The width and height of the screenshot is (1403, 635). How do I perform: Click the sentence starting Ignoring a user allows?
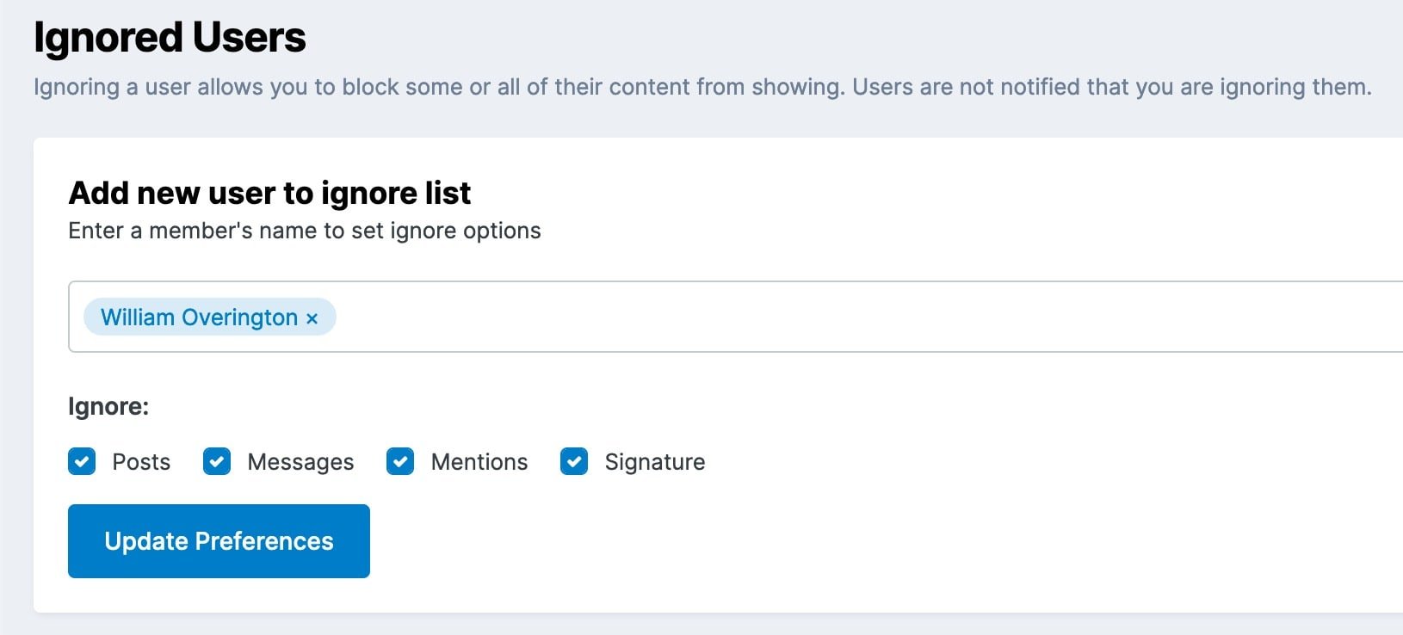[439, 87]
